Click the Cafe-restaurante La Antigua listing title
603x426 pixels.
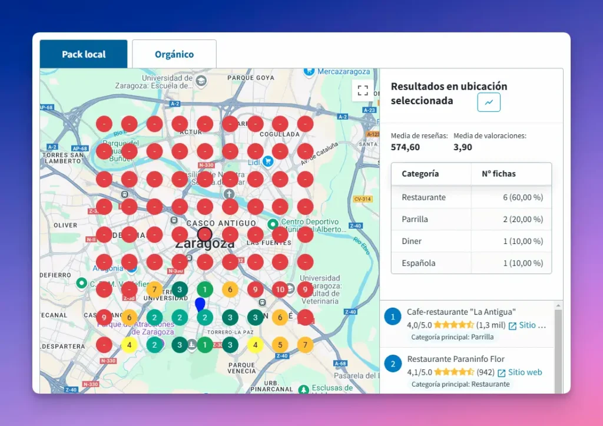click(x=461, y=312)
